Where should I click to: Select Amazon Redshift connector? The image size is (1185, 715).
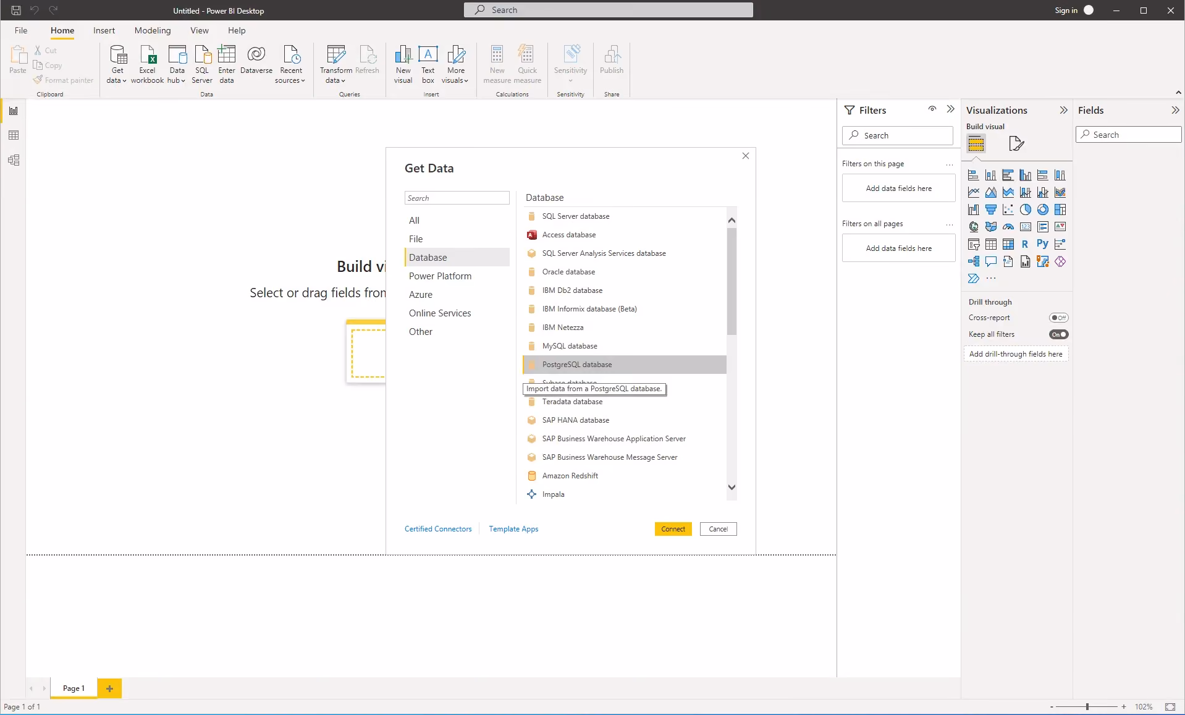pos(624,476)
